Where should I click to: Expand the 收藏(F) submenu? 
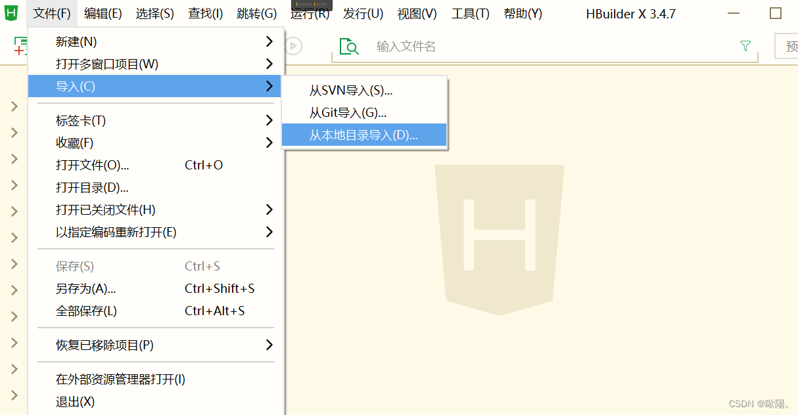(x=155, y=142)
